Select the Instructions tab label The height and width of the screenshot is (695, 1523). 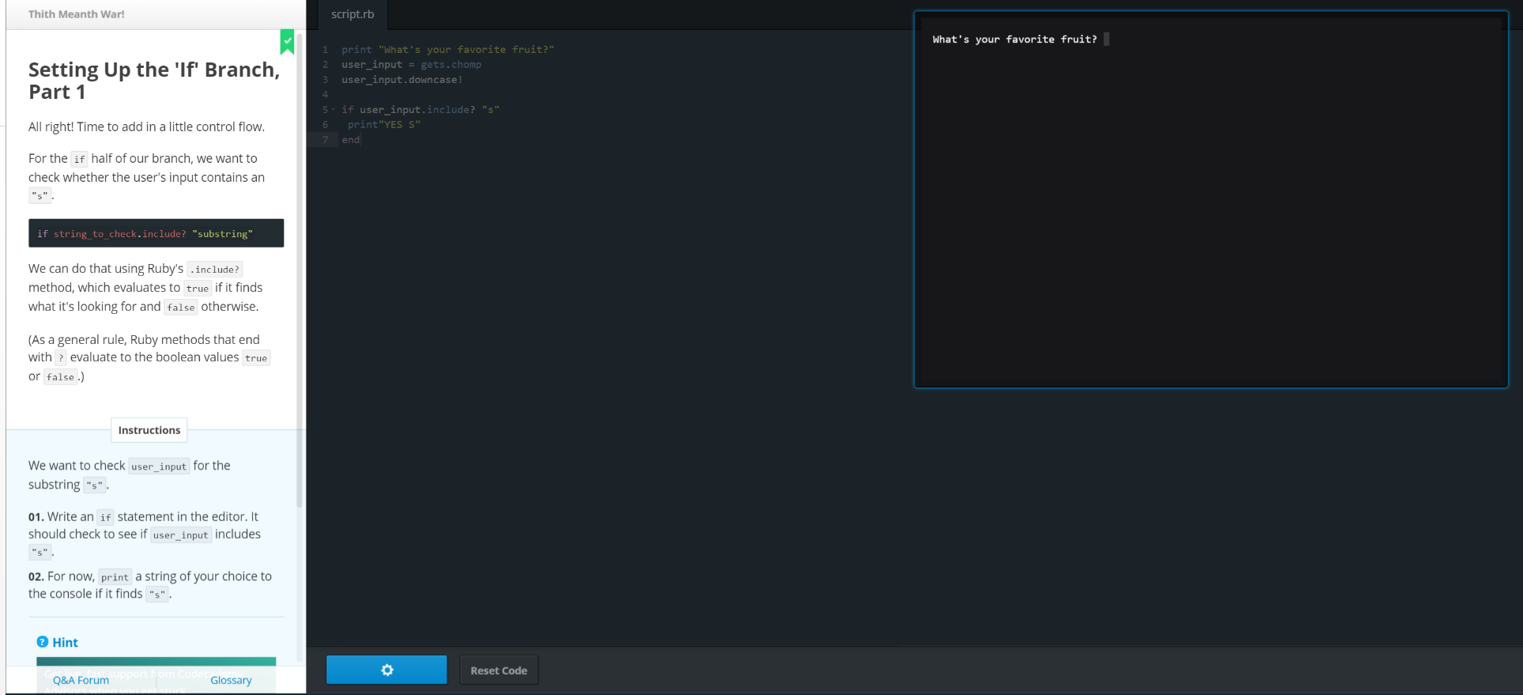click(x=149, y=430)
